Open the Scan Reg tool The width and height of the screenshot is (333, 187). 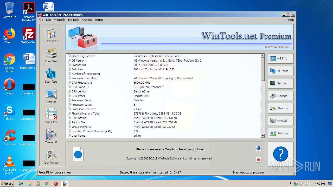coord(51,76)
